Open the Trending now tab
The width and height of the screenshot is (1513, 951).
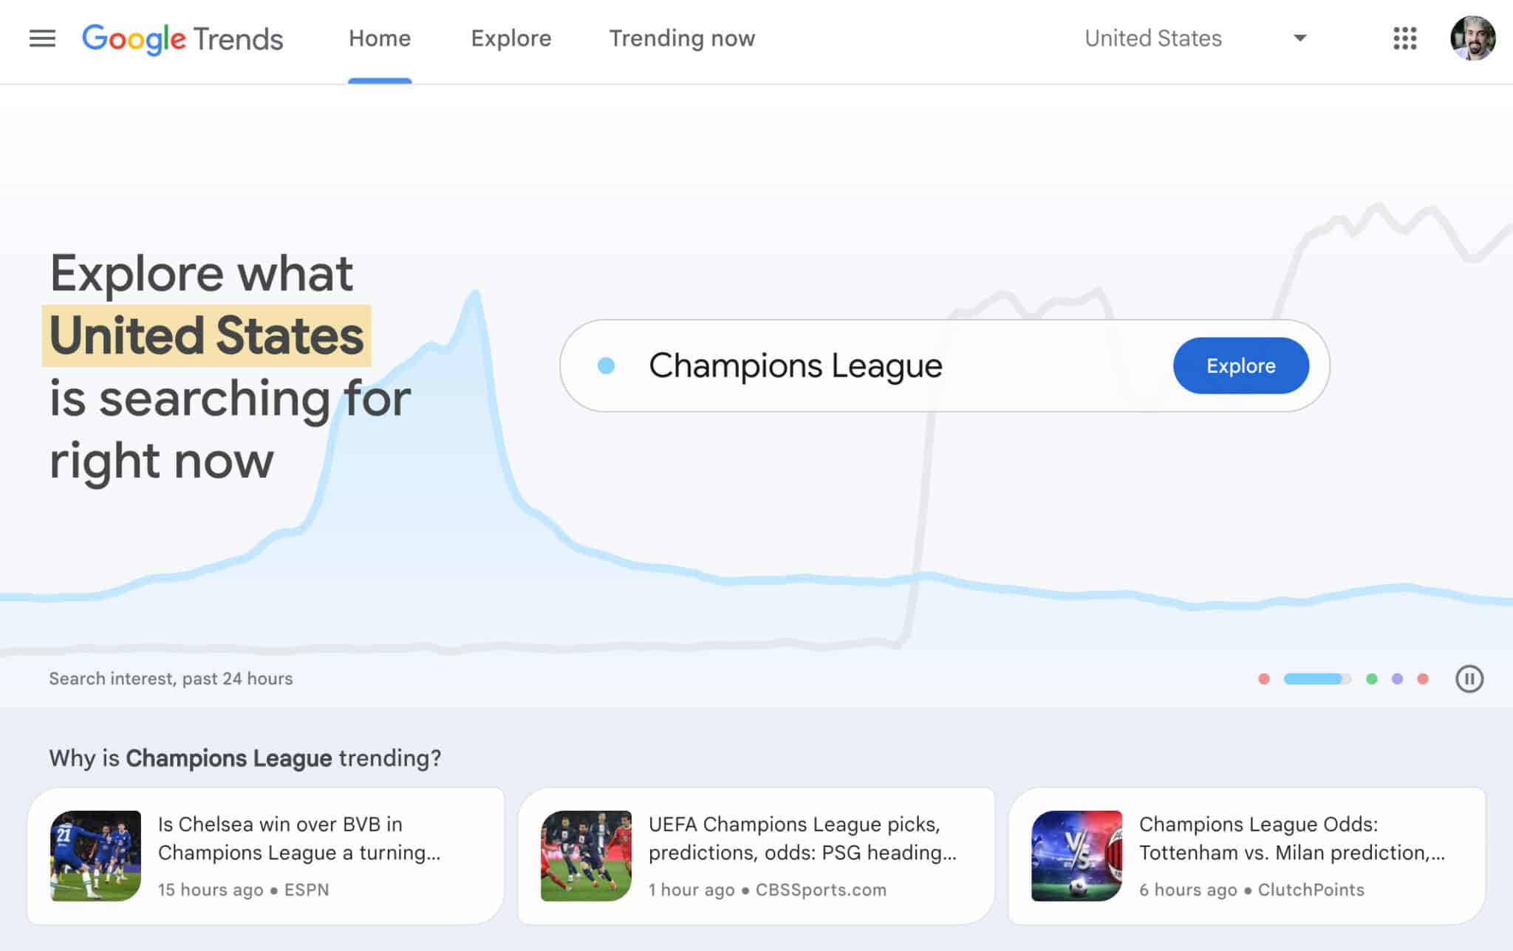pos(682,38)
